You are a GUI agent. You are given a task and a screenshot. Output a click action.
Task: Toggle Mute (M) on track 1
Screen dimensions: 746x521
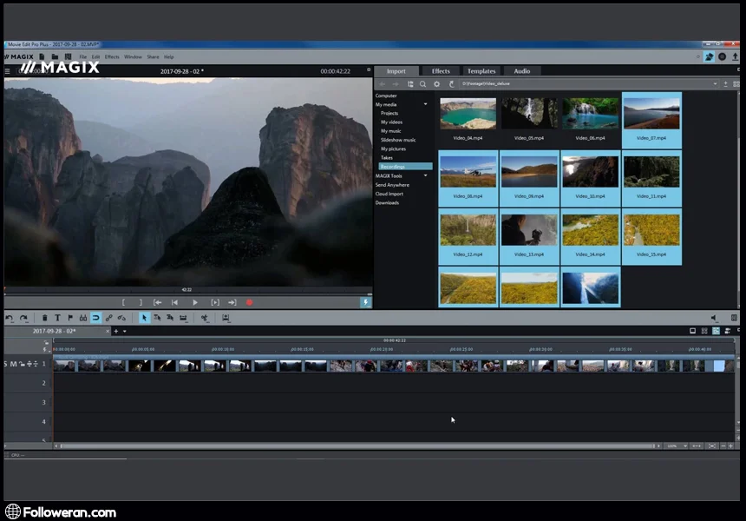click(x=14, y=363)
